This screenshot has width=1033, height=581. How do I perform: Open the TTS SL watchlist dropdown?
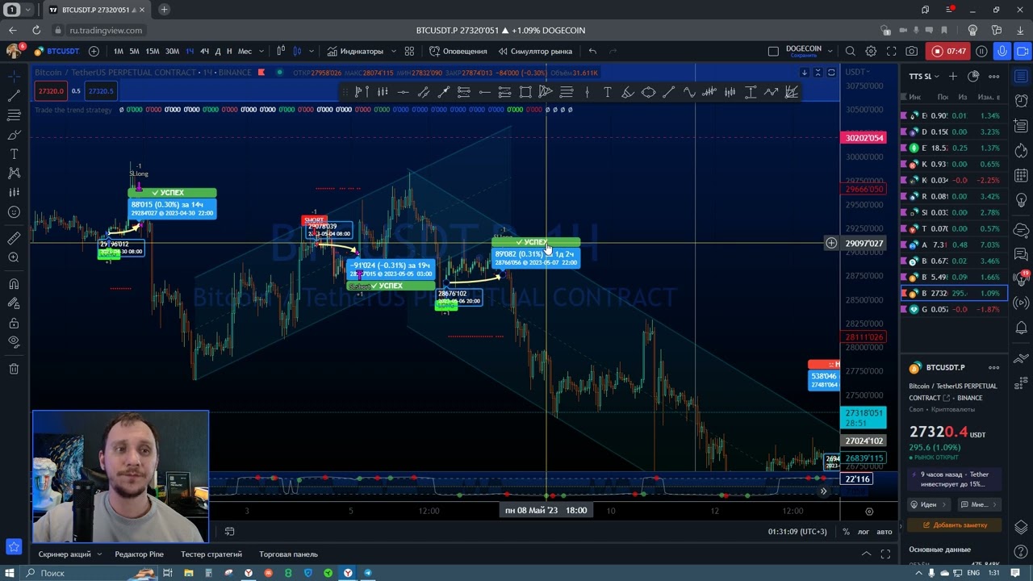[925, 77]
